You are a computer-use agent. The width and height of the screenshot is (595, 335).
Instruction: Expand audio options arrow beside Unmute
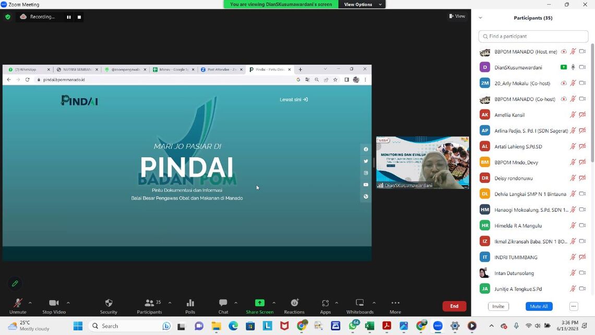30,303
